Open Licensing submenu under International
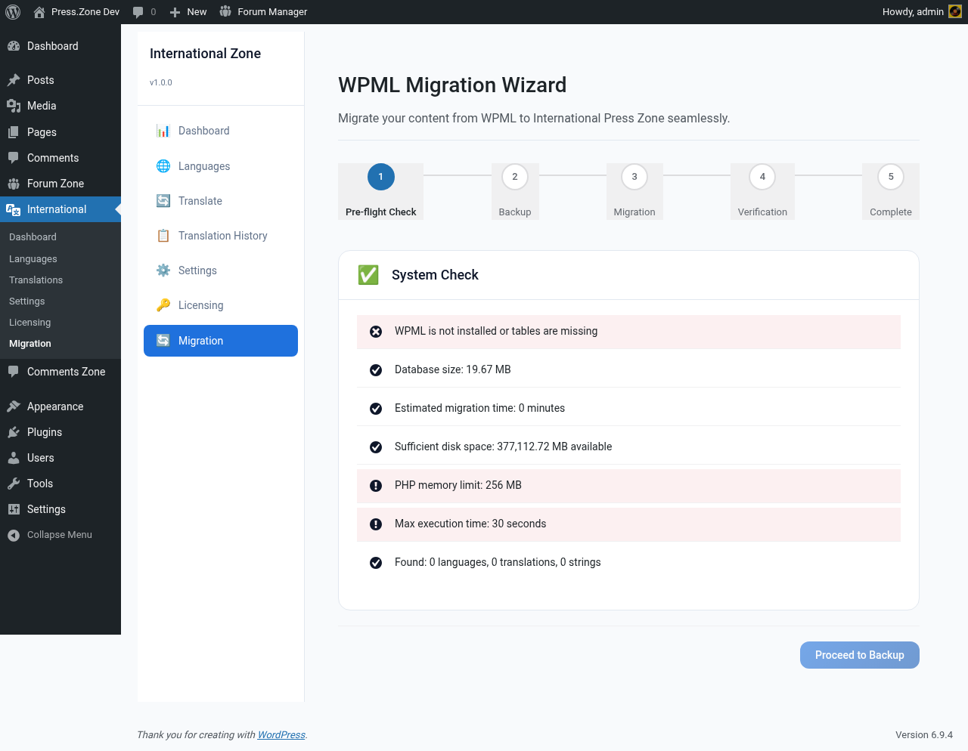This screenshot has height=751, width=968. coord(30,323)
